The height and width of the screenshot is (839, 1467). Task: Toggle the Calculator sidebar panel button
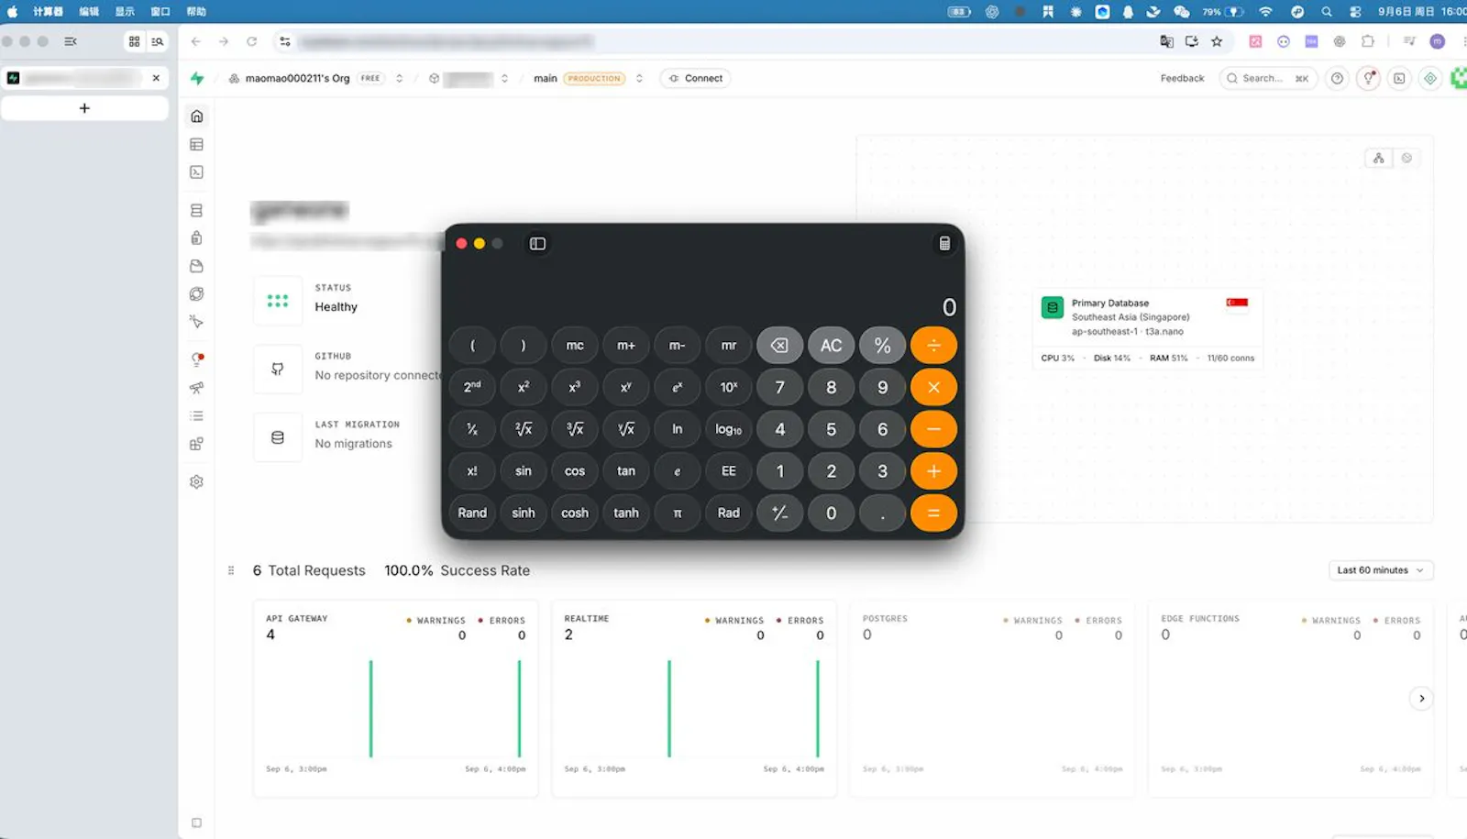(x=537, y=243)
